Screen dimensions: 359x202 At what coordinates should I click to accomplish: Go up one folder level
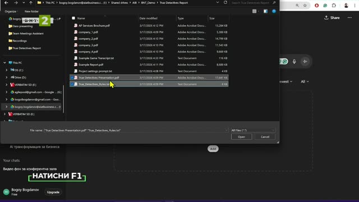tap(31, 3)
